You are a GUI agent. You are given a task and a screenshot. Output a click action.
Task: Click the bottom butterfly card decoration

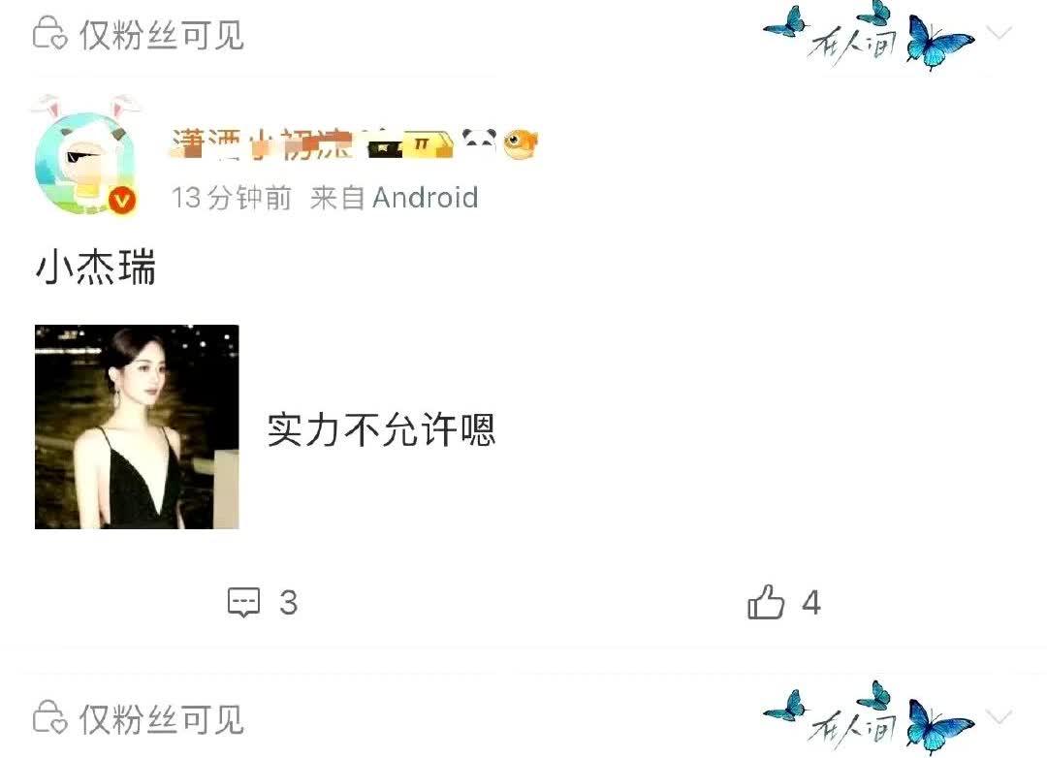pyautogui.click(x=868, y=718)
